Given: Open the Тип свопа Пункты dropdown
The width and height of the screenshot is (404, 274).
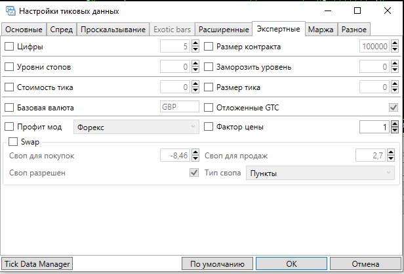Looking at the screenshot, I should [x=320, y=173].
